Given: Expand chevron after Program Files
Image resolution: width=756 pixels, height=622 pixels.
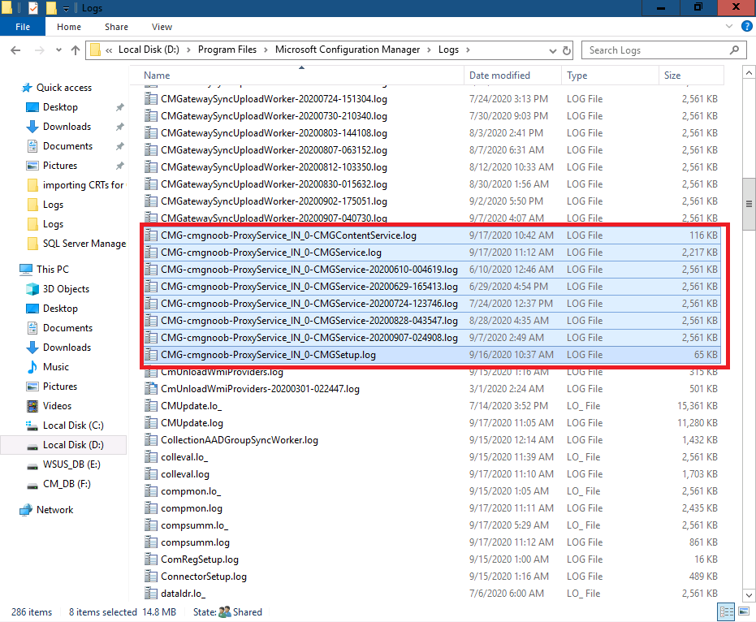Looking at the screenshot, I should (x=266, y=50).
